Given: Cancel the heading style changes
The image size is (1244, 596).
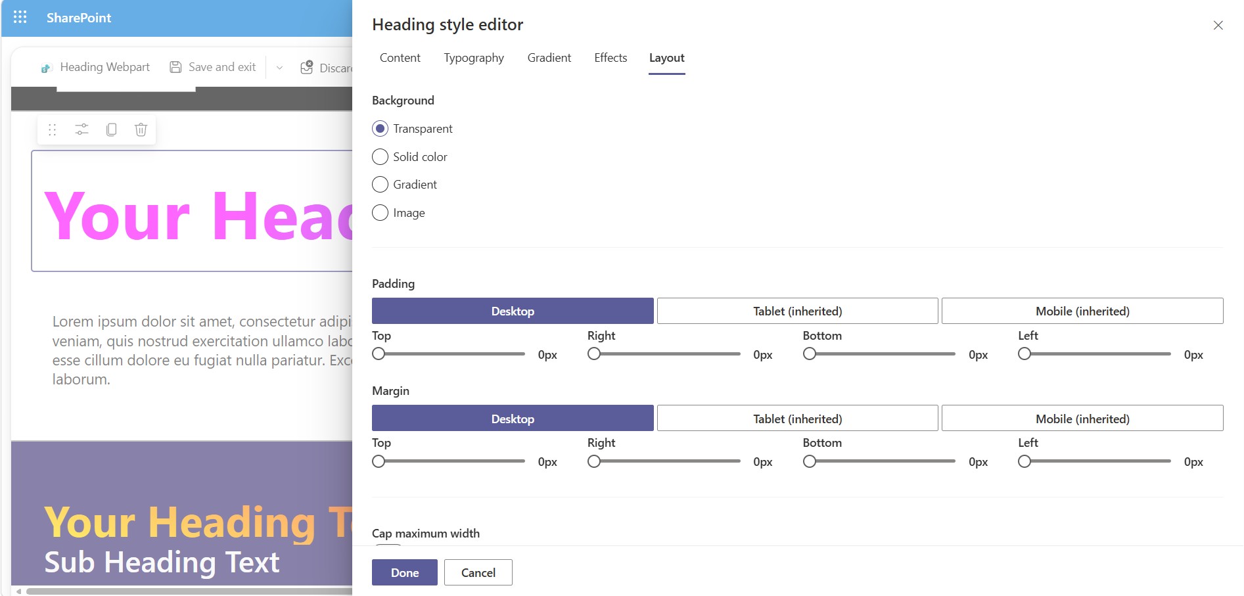Looking at the screenshot, I should click(478, 572).
